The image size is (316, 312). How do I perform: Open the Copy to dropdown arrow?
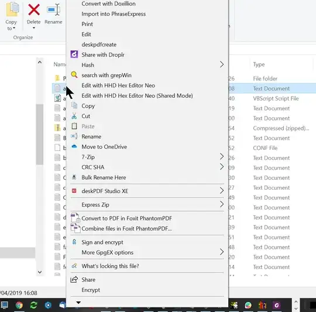(x=14, y=28)
